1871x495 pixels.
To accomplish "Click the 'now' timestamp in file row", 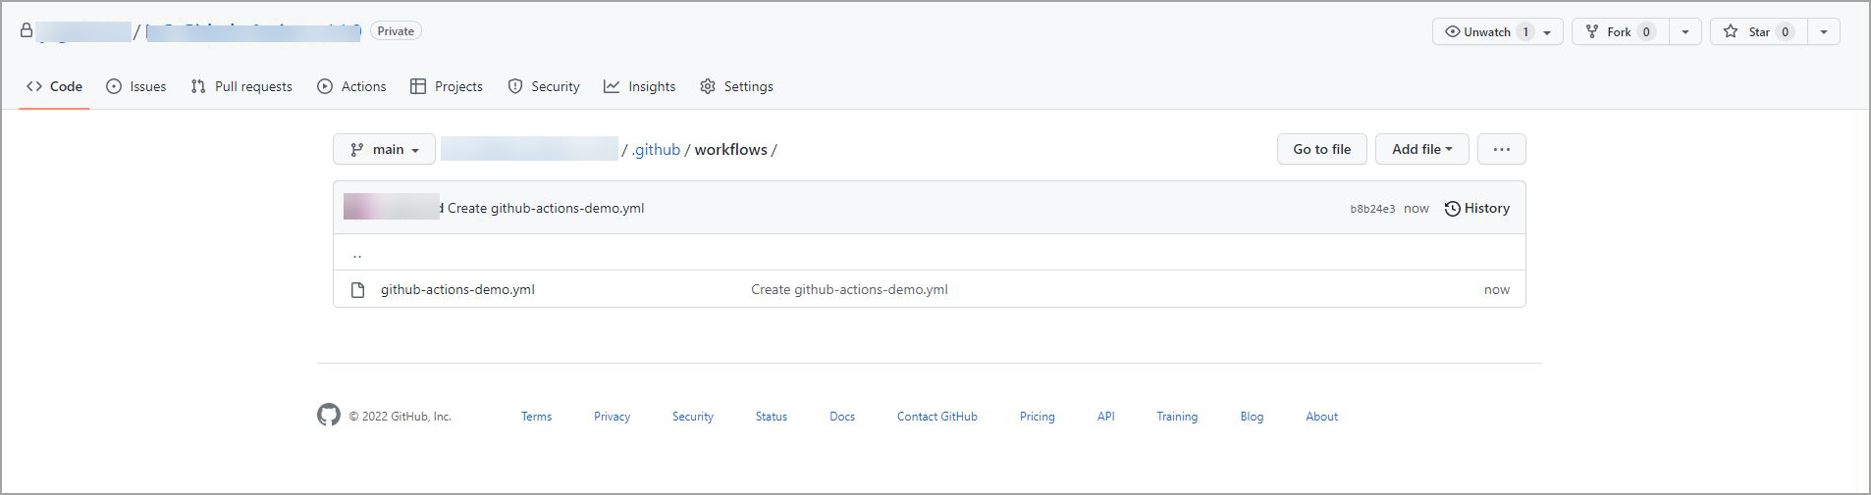I will (x=1497, y=289).
